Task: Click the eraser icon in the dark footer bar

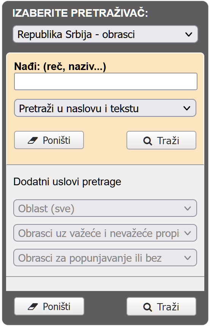Action: point(33,307)
